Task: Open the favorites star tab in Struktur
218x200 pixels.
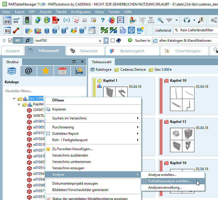Action: (x=45, y=71)
